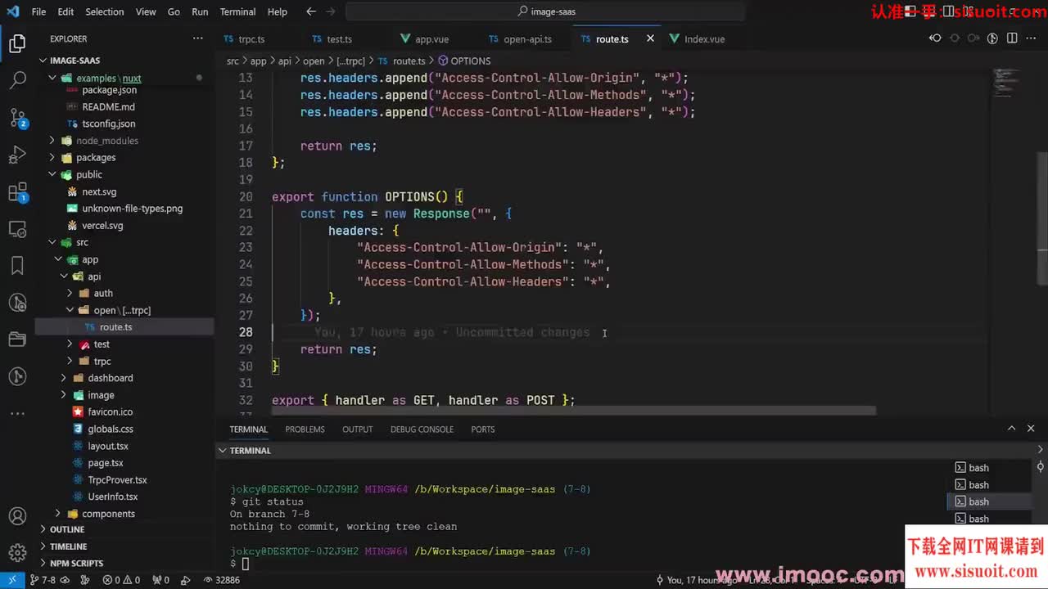Viewport: 1048px width, 589px height.
Task: Open the Bookmarks view in activity bar
Action: 17,265
